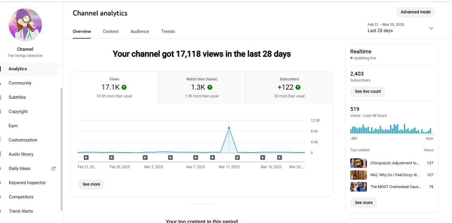Click the video marker near Mar 11 peak

(x=237, y=158)
